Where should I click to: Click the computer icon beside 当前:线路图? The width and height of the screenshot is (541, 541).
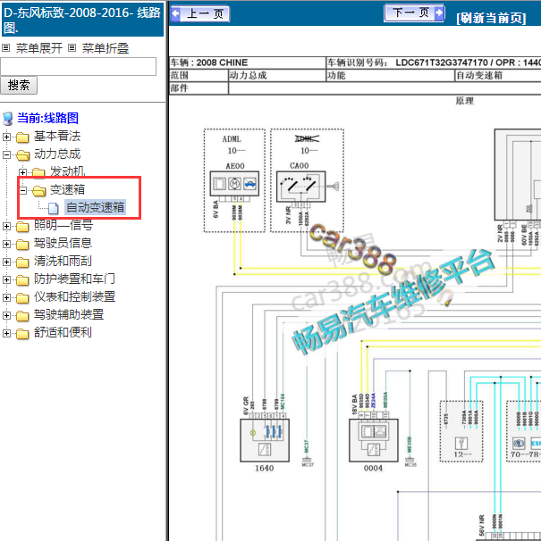pos(8,119)
